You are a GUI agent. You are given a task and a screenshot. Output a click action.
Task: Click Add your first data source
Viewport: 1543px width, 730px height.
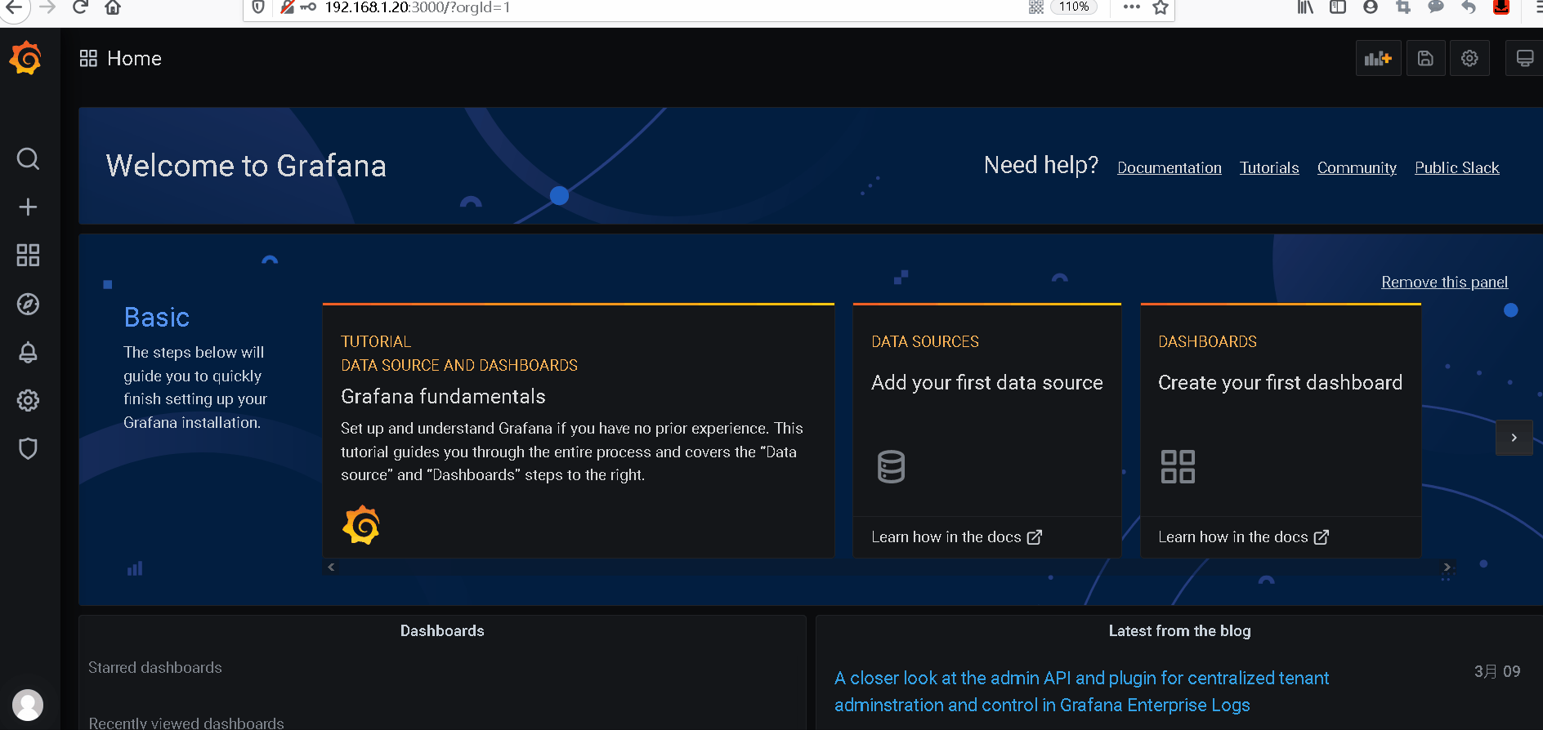[x=987, y=382]
